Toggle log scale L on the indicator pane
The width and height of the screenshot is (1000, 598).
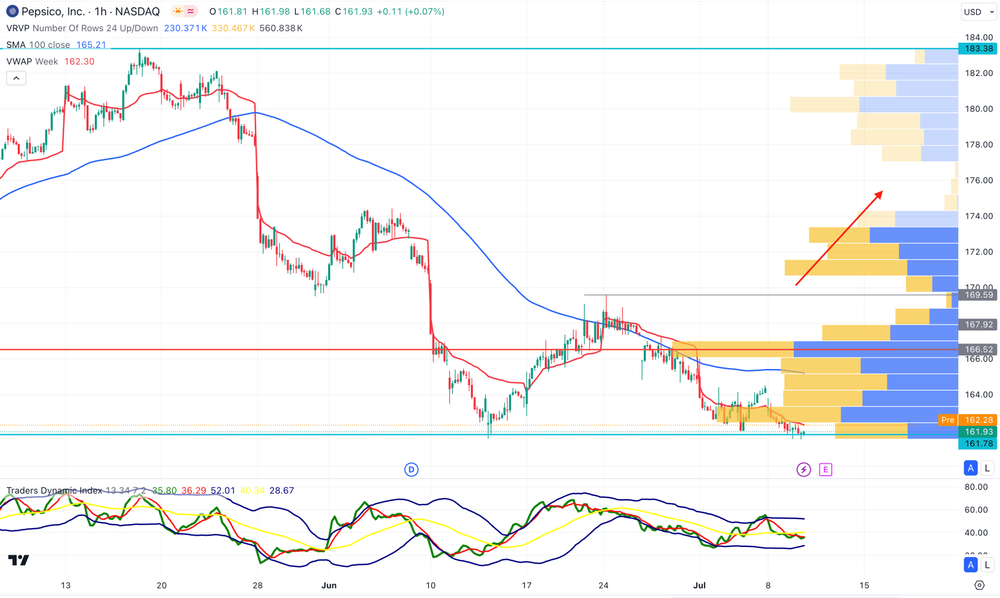[x=987, y=565]
